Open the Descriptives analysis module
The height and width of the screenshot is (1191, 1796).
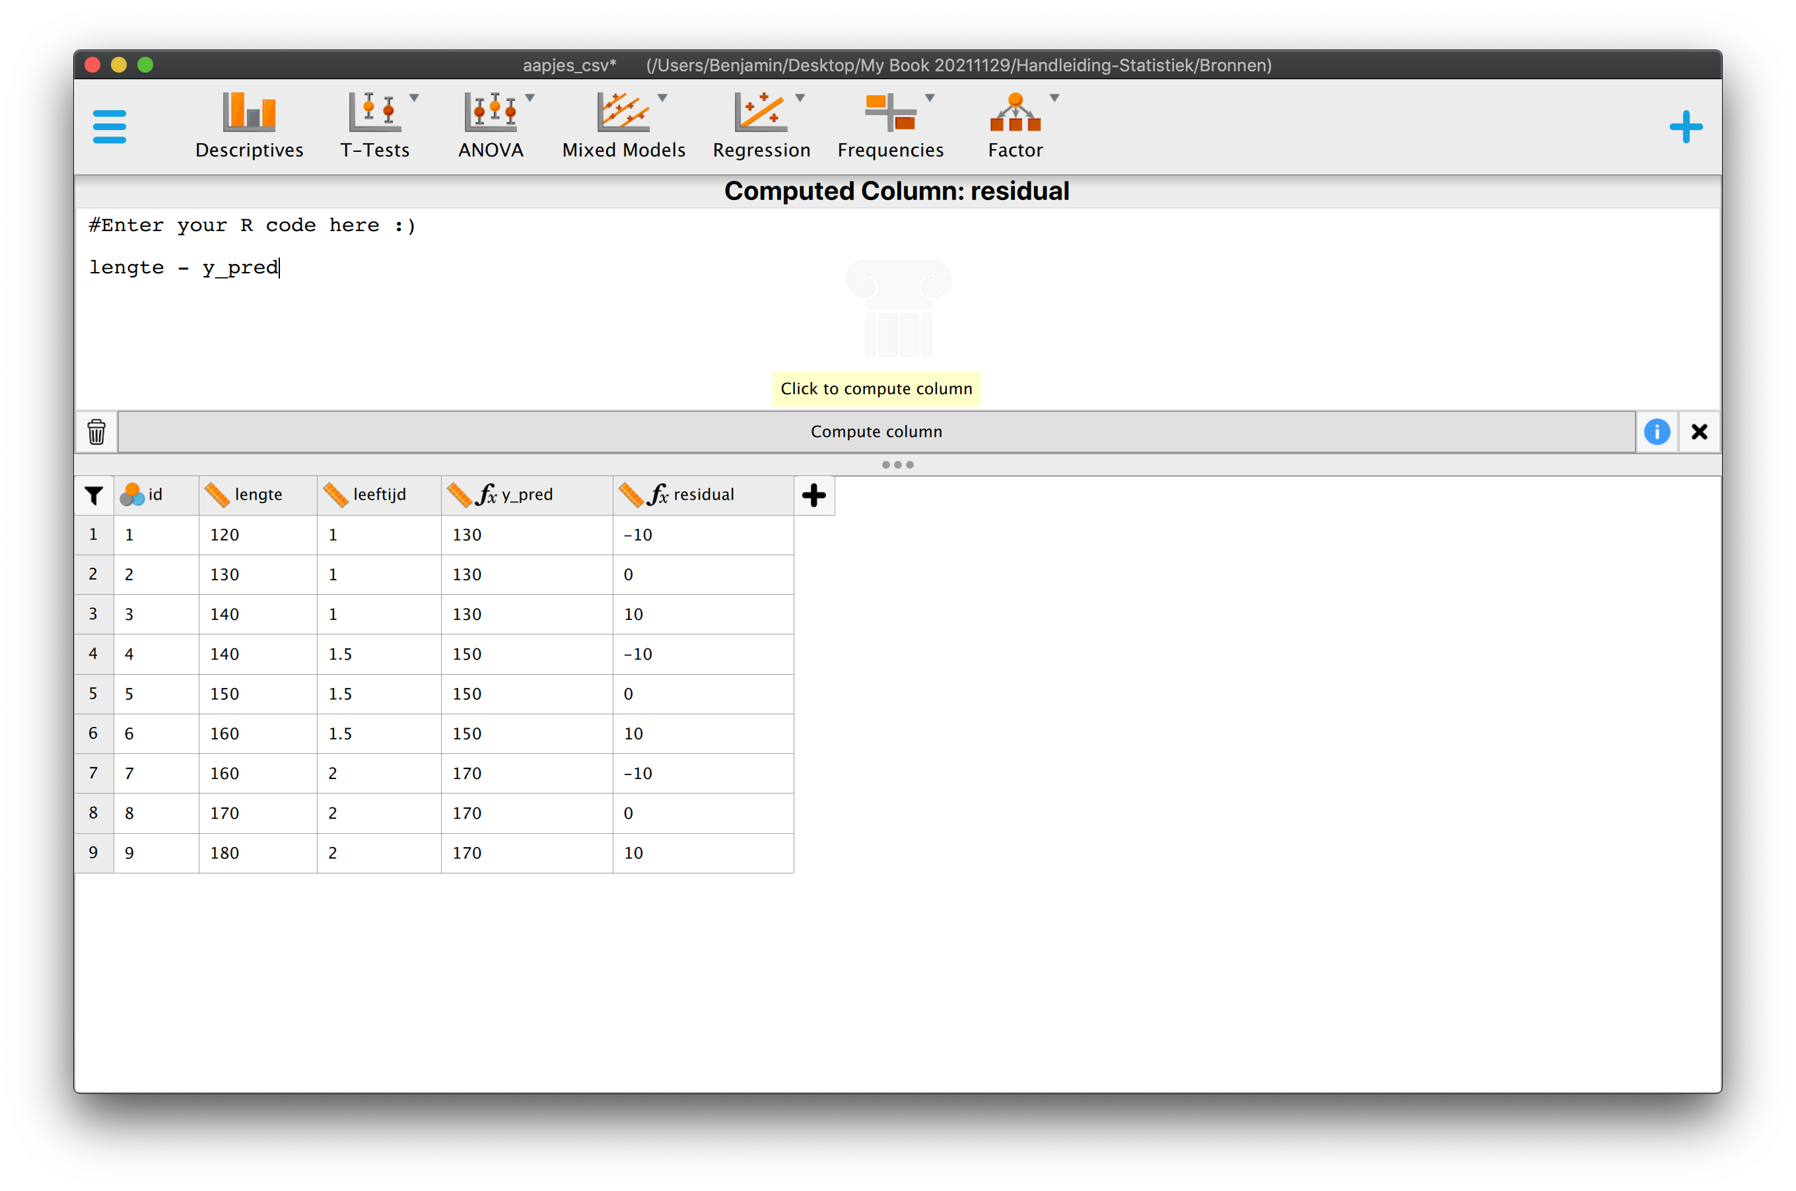[x=249, y=125]
